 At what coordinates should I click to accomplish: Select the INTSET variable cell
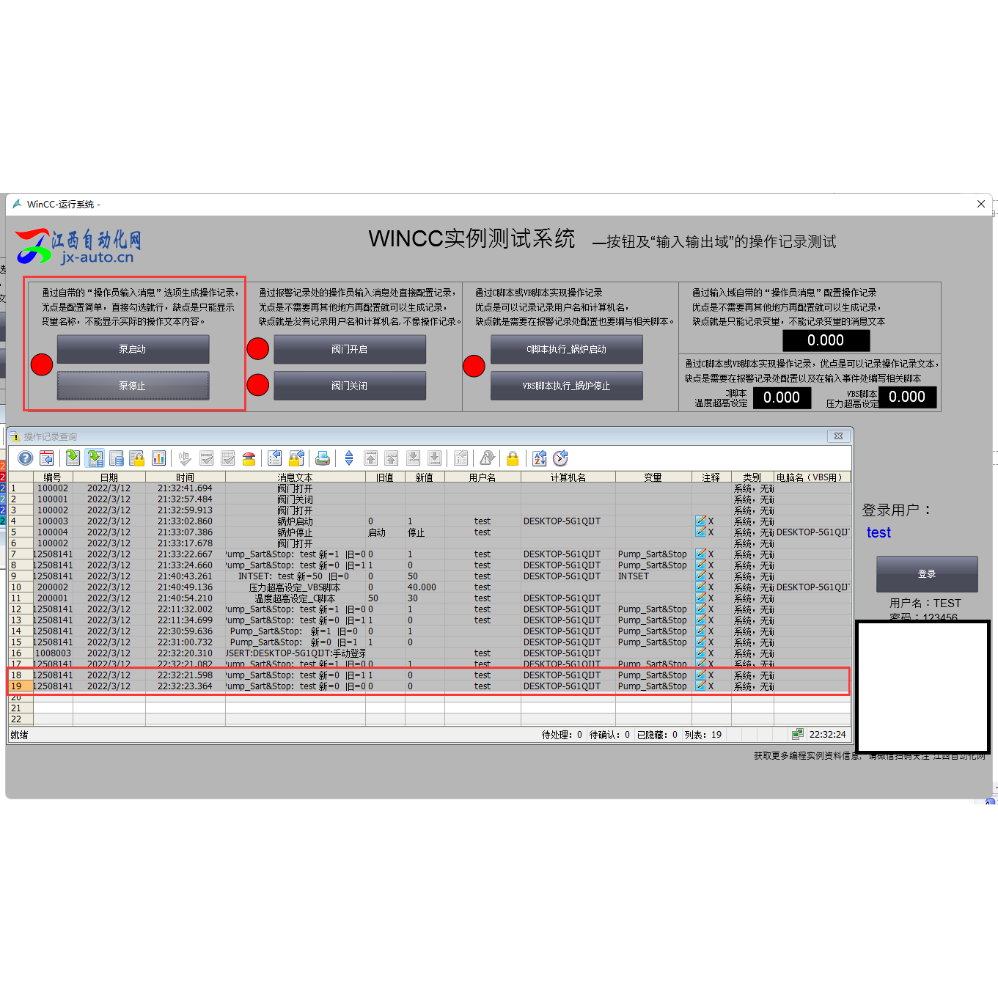[x=653, y=576]
